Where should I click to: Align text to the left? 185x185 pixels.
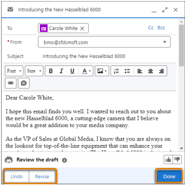click(x=140, y=71)
